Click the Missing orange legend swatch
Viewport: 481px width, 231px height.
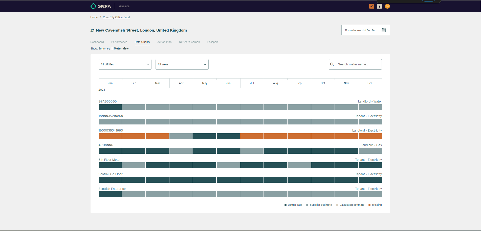click(x=369, y=205)
